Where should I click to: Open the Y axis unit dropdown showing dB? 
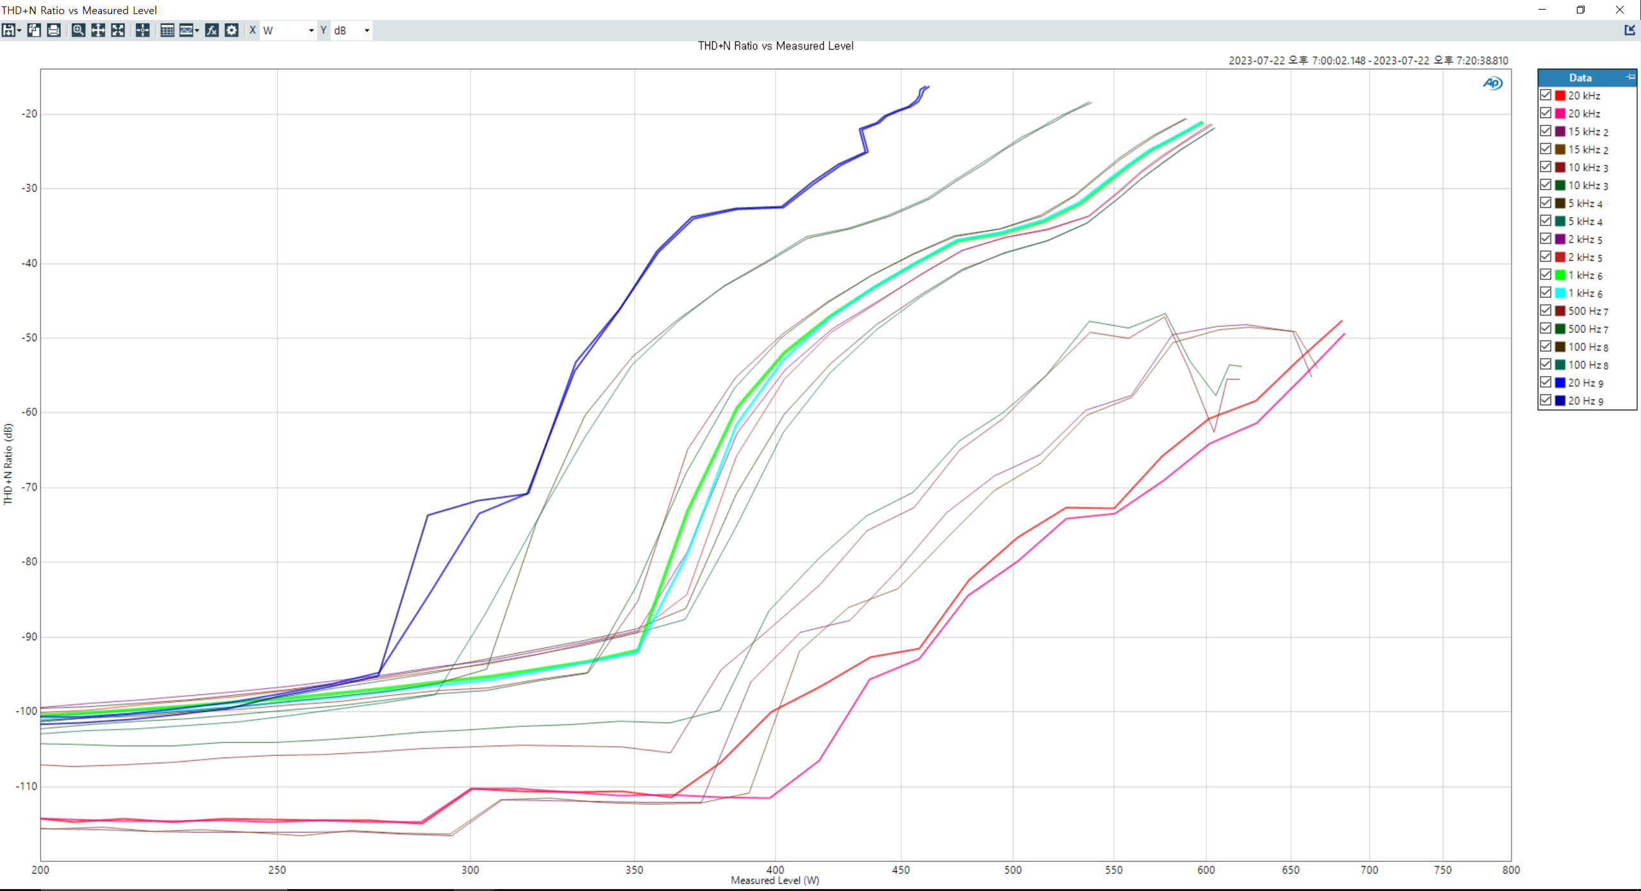pos(351,30)
